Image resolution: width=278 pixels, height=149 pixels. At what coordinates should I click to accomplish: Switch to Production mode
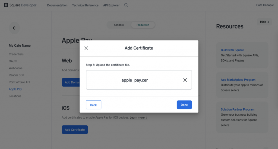(143, 25)
